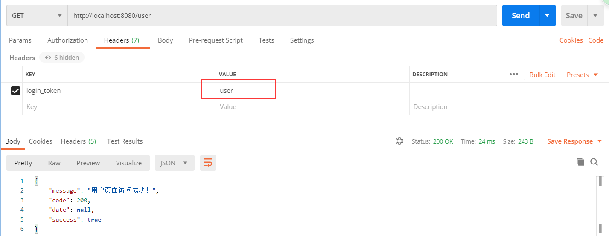
Task: Click the blue Send button
Action: (x=521, y=15)
